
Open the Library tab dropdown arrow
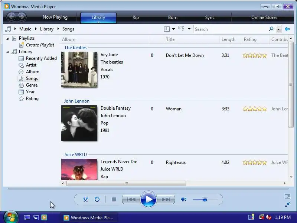tap(98, 22)
